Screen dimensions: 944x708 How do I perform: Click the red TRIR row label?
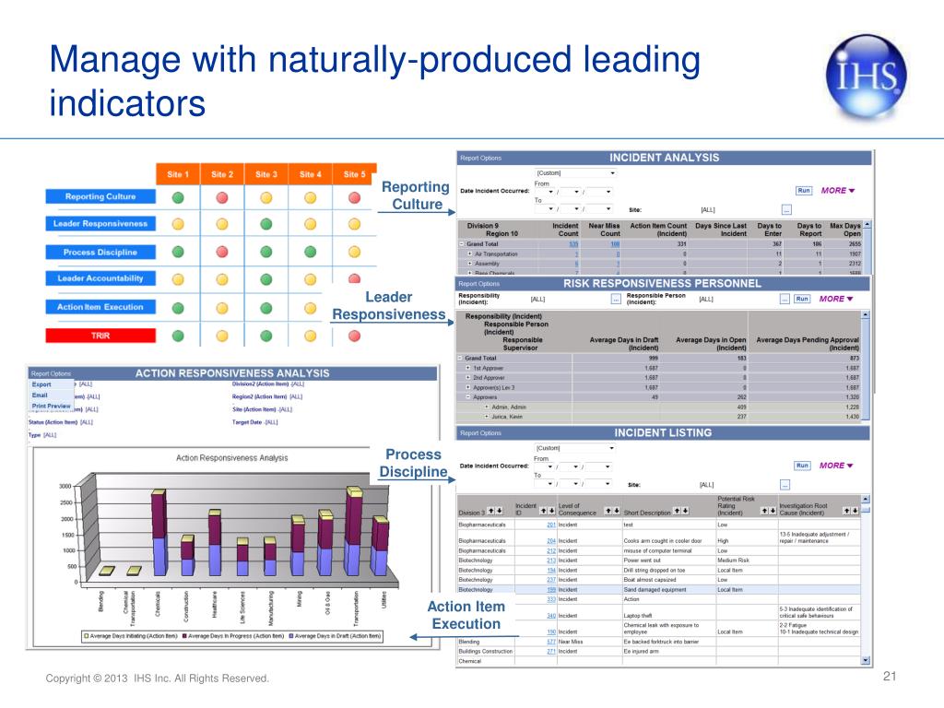click(x=100, y=336)
